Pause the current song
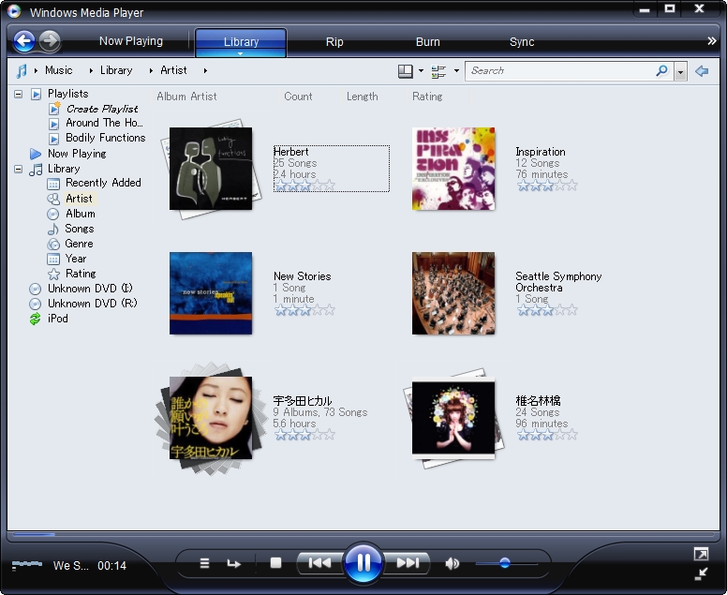 point(363,563)
